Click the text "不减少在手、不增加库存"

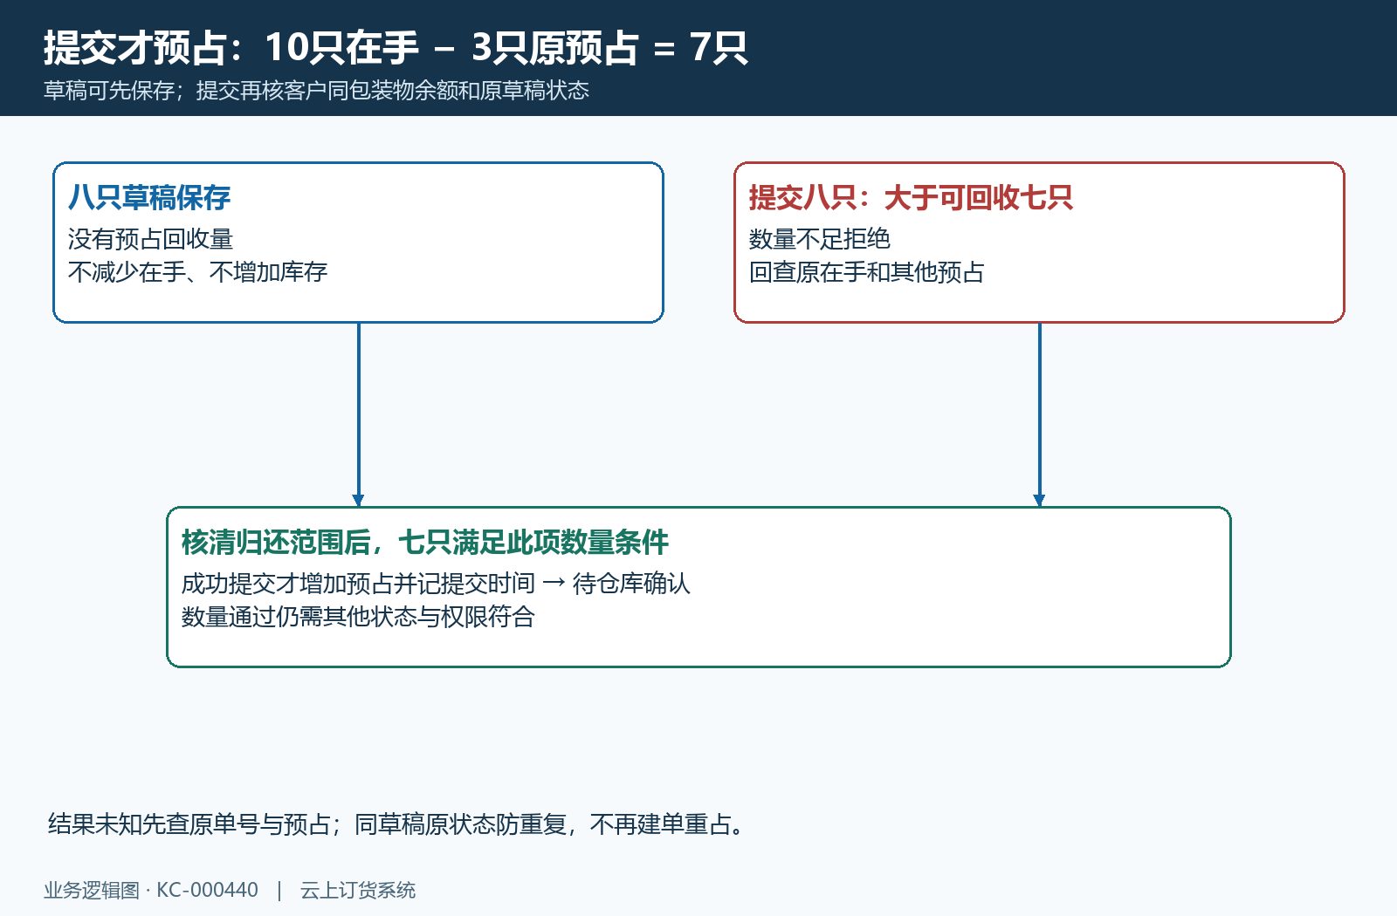pyautogui.click(x=197, y=272)
